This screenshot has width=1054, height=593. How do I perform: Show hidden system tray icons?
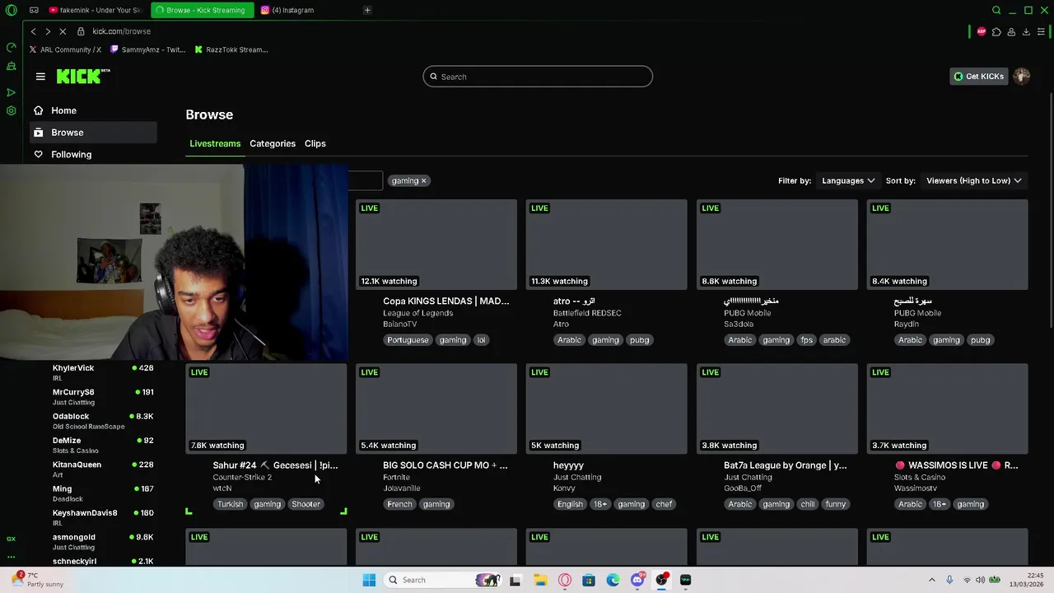[x=932, y=580]
